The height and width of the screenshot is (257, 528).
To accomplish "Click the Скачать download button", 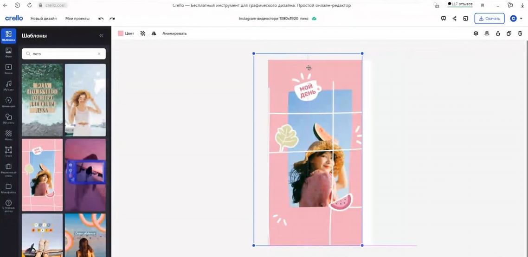I will pyautogui.click(x=489, y=19).
